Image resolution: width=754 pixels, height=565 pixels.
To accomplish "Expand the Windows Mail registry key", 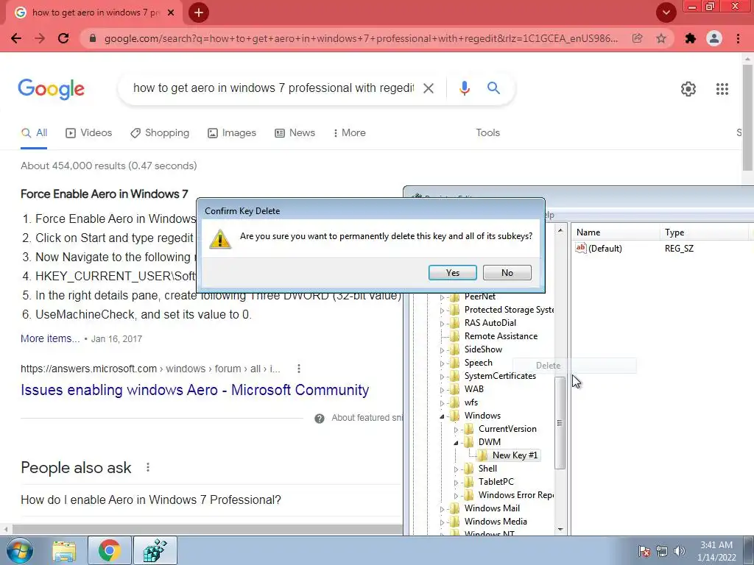I will 442,509.
